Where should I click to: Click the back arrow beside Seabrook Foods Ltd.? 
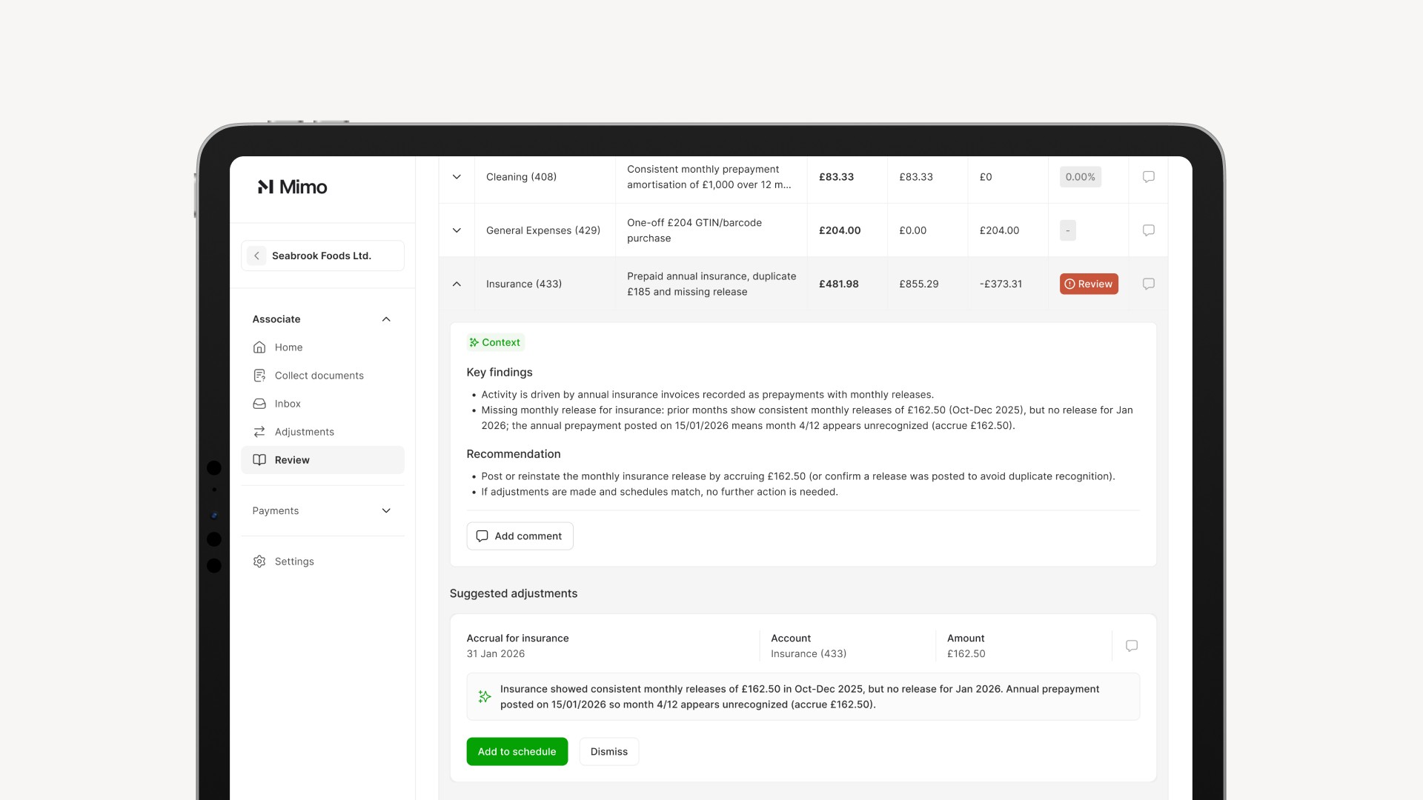click(x=256, y=256)
